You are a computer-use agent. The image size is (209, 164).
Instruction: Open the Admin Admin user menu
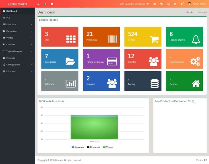[x=197, y=4]
